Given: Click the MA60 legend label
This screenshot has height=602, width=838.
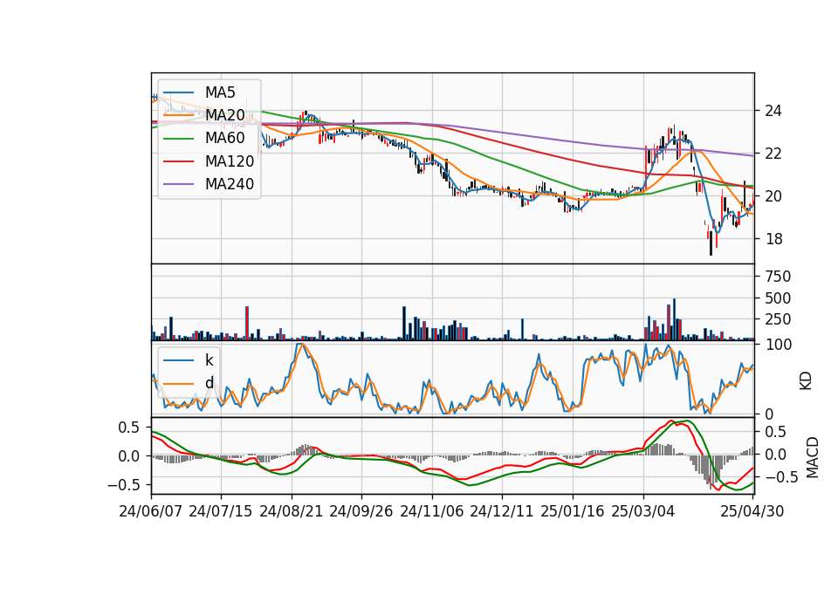Looking at the screenshot, I should 224,138.
